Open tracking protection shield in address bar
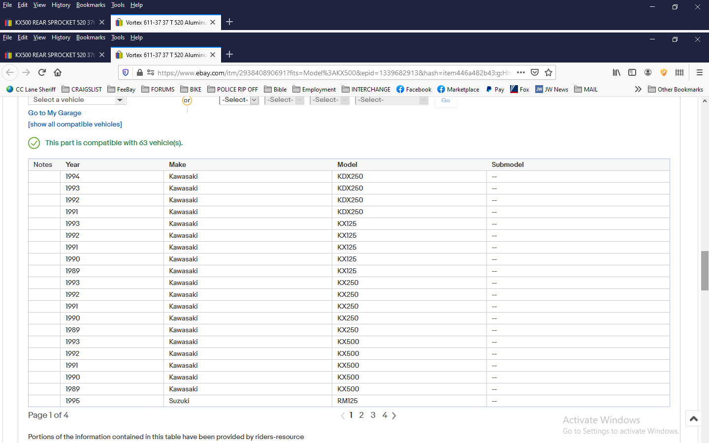Viewport: 709px width, 443px height. (126, 72)
